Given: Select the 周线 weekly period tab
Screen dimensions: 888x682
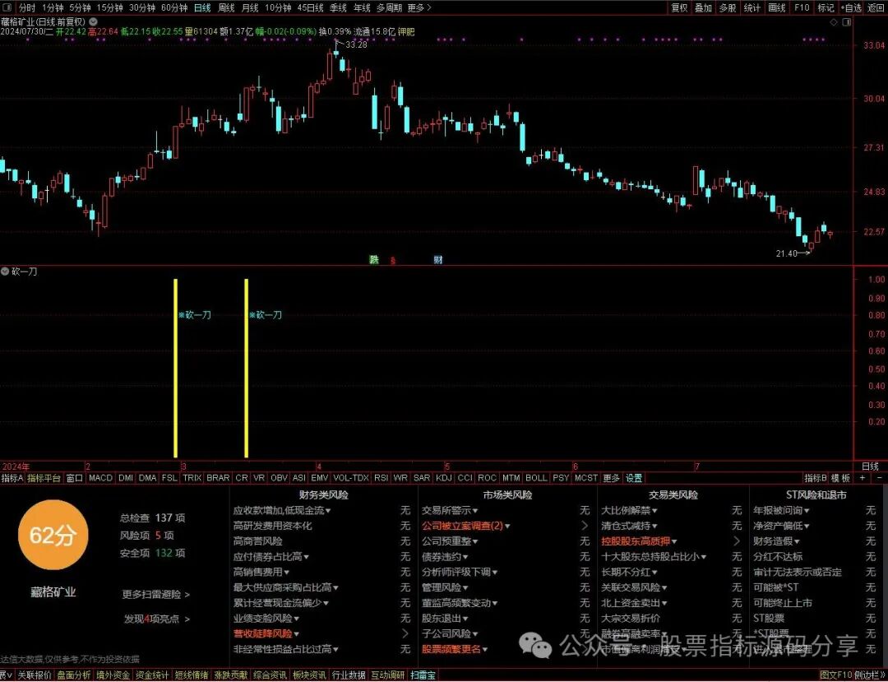Looking at the screenshot, I should (x=226, y=8).
